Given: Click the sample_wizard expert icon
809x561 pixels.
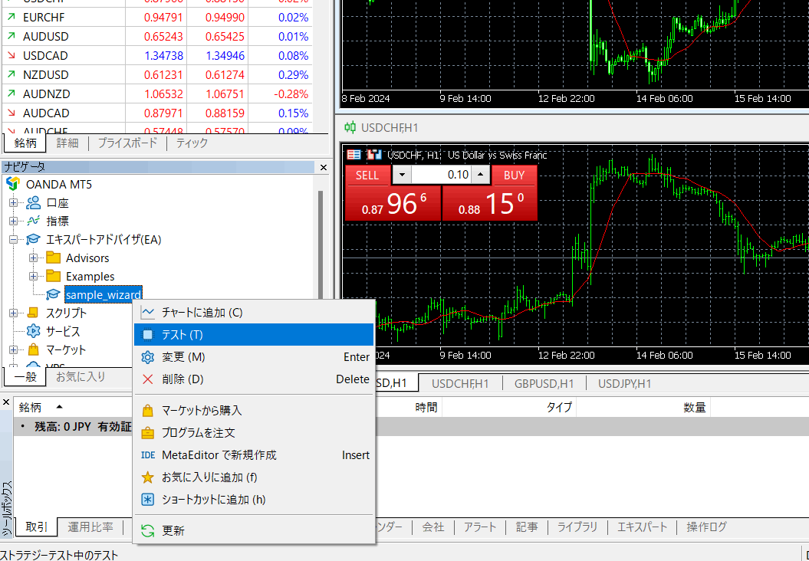Looking at the screenshot, I should [53, 294].
